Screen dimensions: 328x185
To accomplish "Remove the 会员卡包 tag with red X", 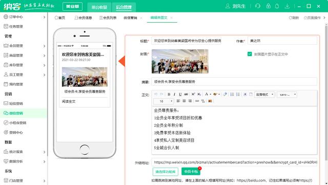I will point(199,168).
